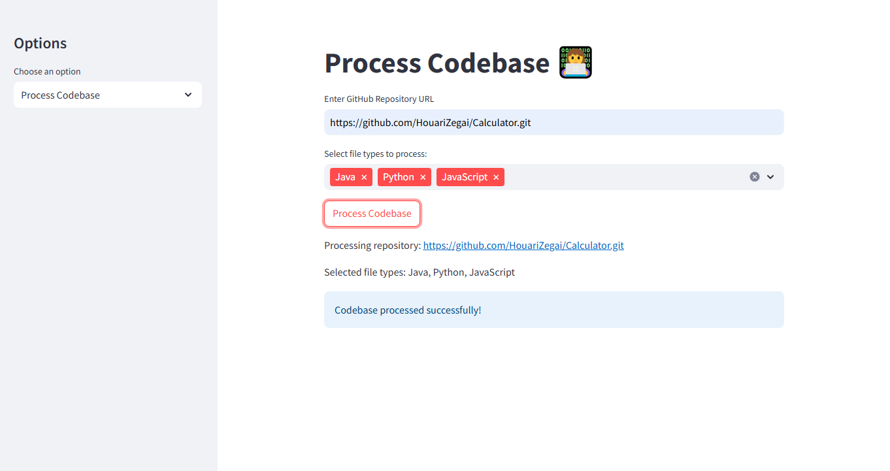Click the JavaScript tag label

(465, 177)
